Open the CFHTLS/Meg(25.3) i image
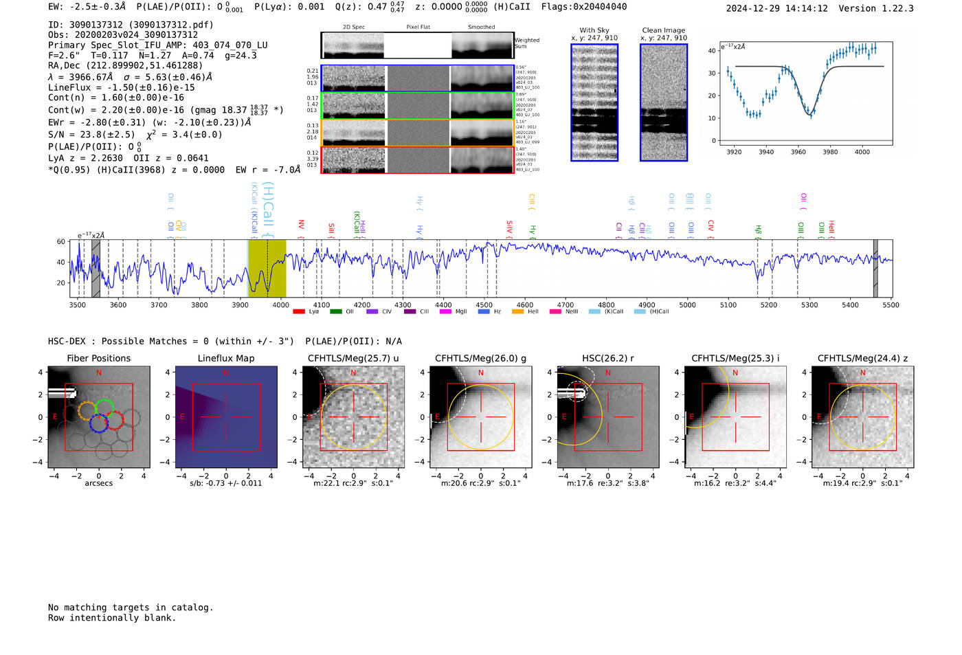Screen dimensions: 962x655 pos(735,417)
